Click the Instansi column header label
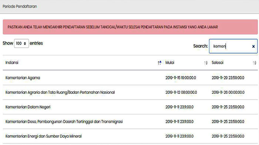Viewport: 259px width, 145px height. [12, 63]
